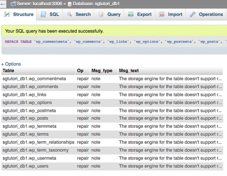Click Msg_text in the wp_links row
Image resolution: width=227 pixels, height=176 pixels.
click(170, 94)
